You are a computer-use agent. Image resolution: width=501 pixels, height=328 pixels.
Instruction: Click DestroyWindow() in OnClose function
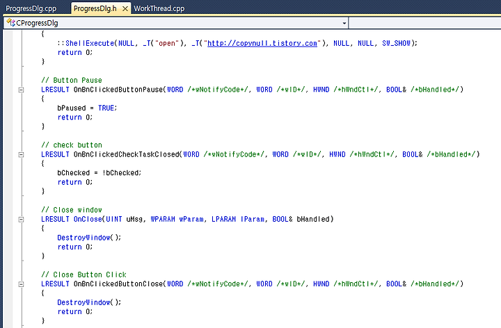(x=89, y=238)
